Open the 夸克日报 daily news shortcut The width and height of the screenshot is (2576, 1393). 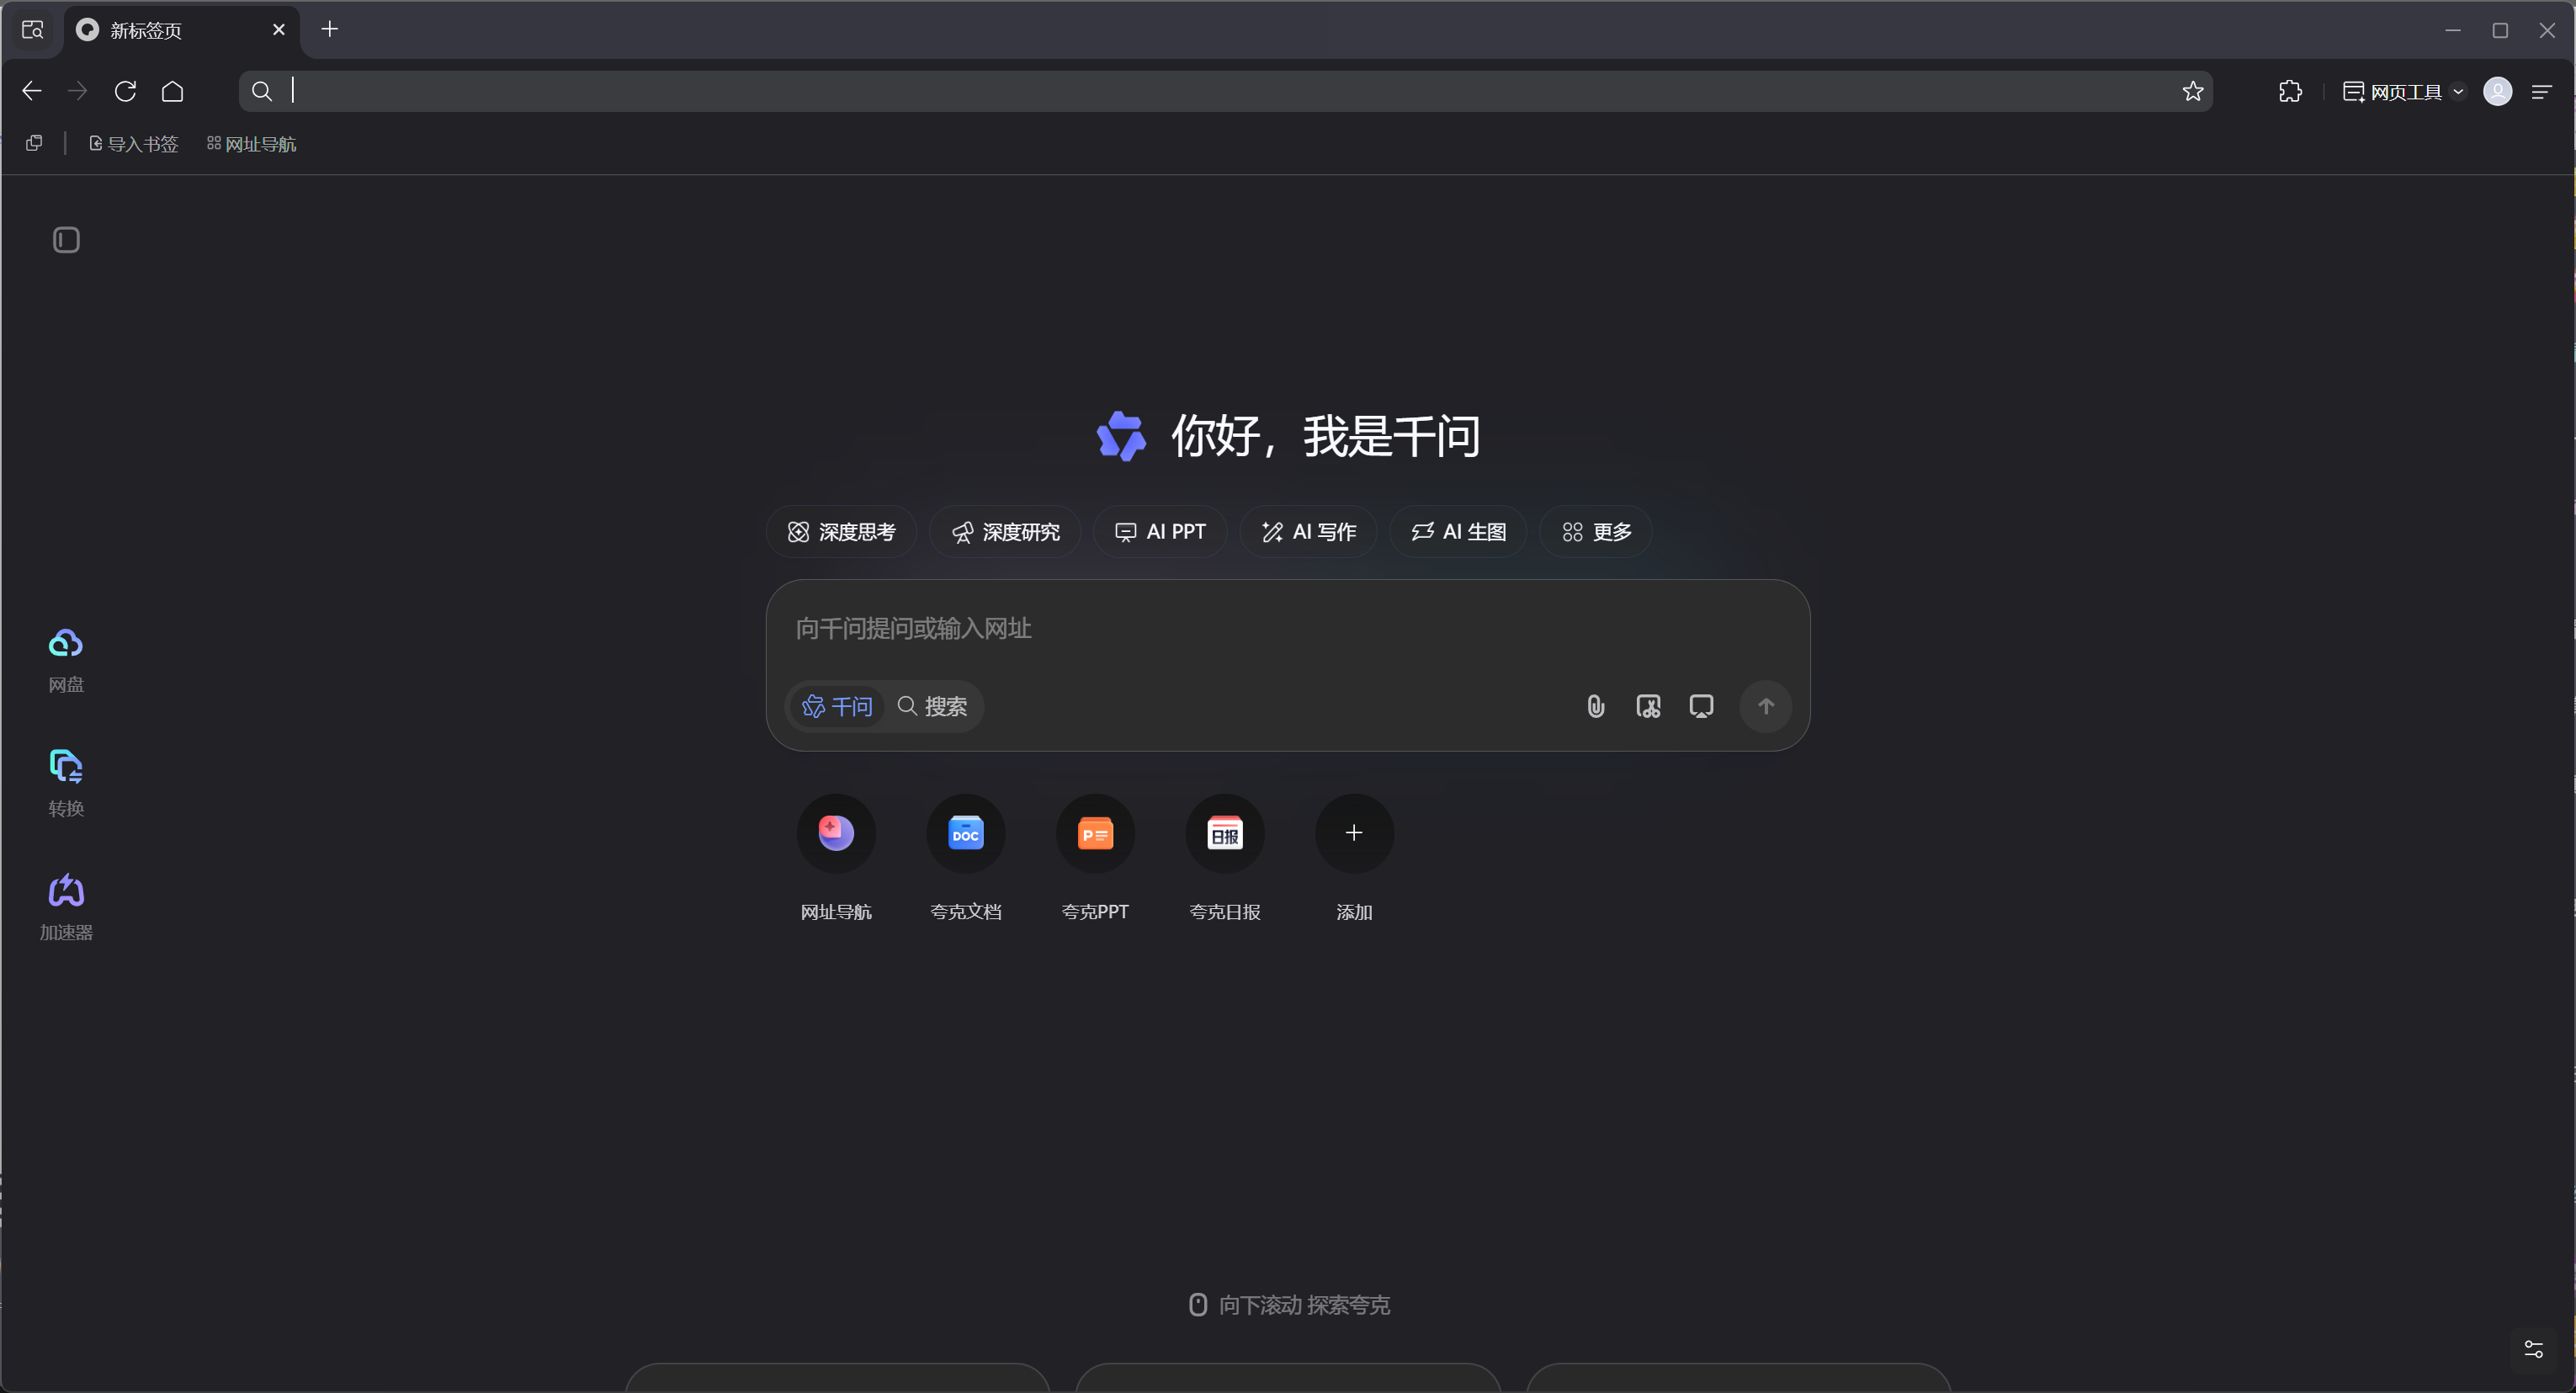[x=1224, y=833]
